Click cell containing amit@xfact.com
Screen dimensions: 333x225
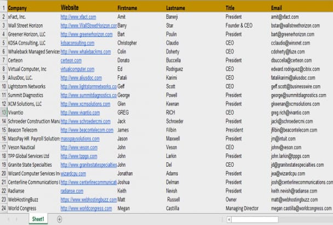tap(302, 17)
